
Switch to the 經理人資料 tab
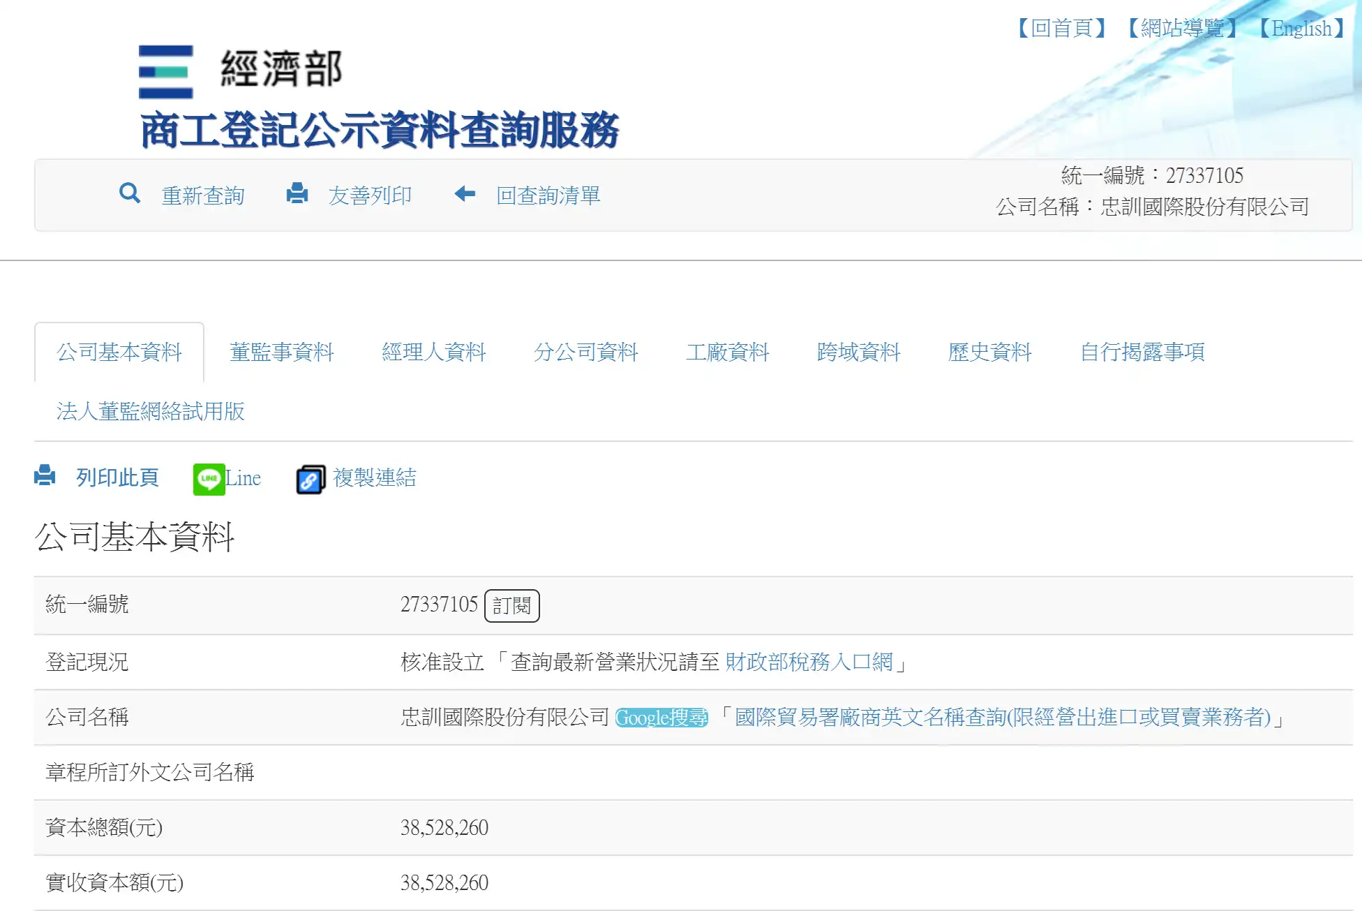pyautogui.click(x=434, y=352)
